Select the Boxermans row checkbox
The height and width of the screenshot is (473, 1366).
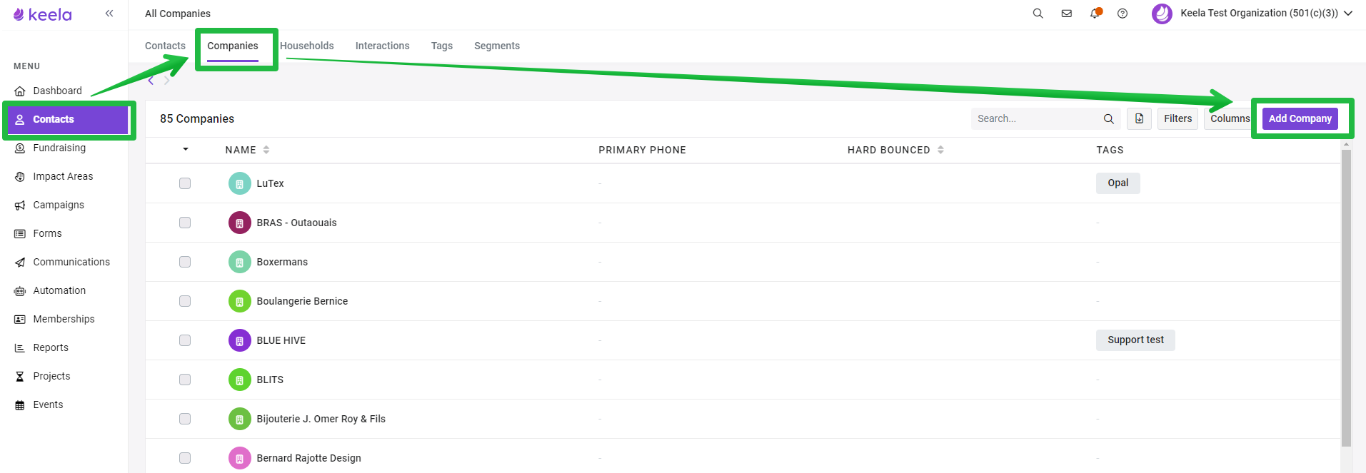[x=185, y=262]
